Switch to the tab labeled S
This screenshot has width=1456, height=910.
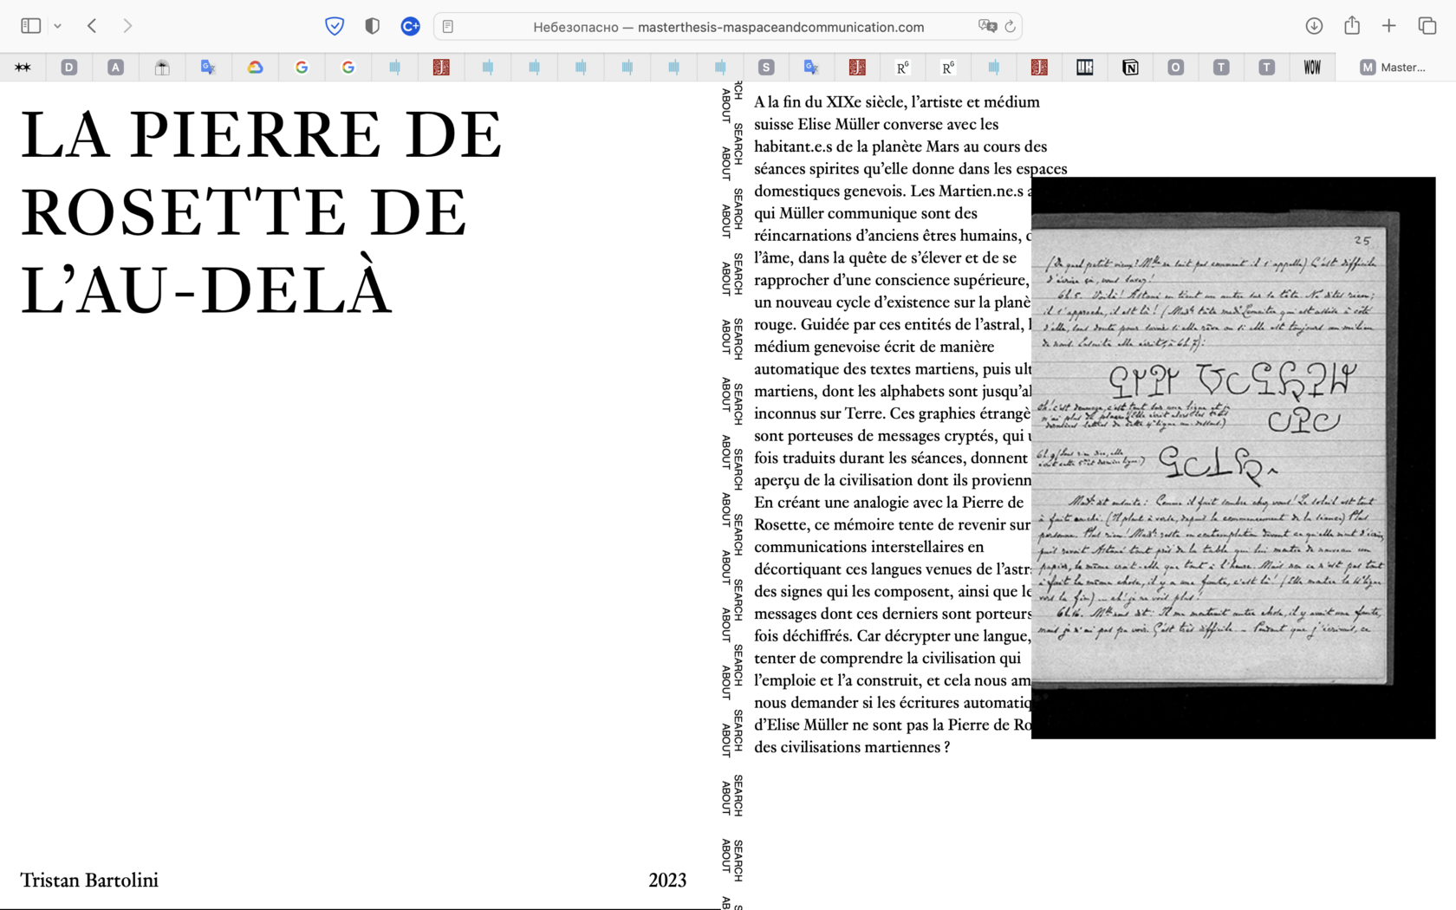[x=765, y=67]
